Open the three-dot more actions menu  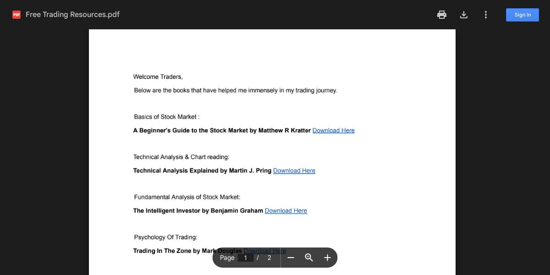click(486, 15)
